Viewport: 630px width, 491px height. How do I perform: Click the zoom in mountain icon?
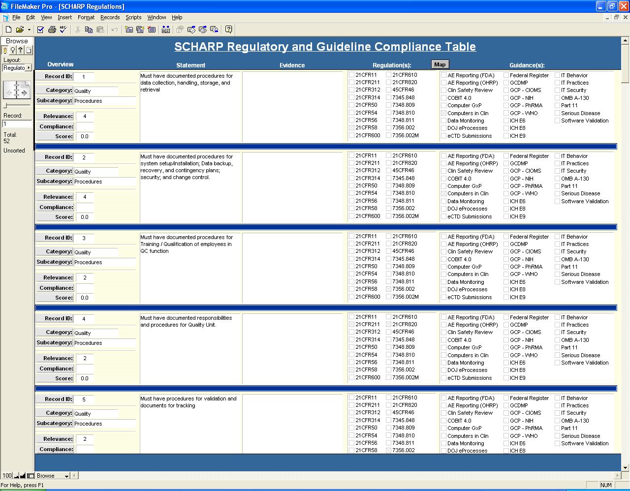[23, 476]
